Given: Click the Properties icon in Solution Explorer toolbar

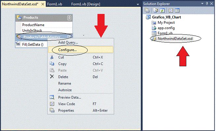Looking at the screenshot, I should [147, 11].
